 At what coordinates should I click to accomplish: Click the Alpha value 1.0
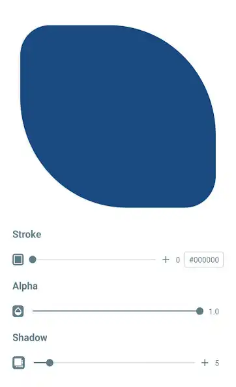click(214, 311)
